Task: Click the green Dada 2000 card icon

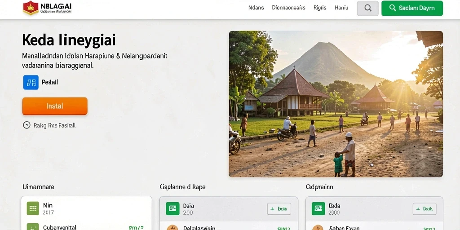Action: click(318, 208)
